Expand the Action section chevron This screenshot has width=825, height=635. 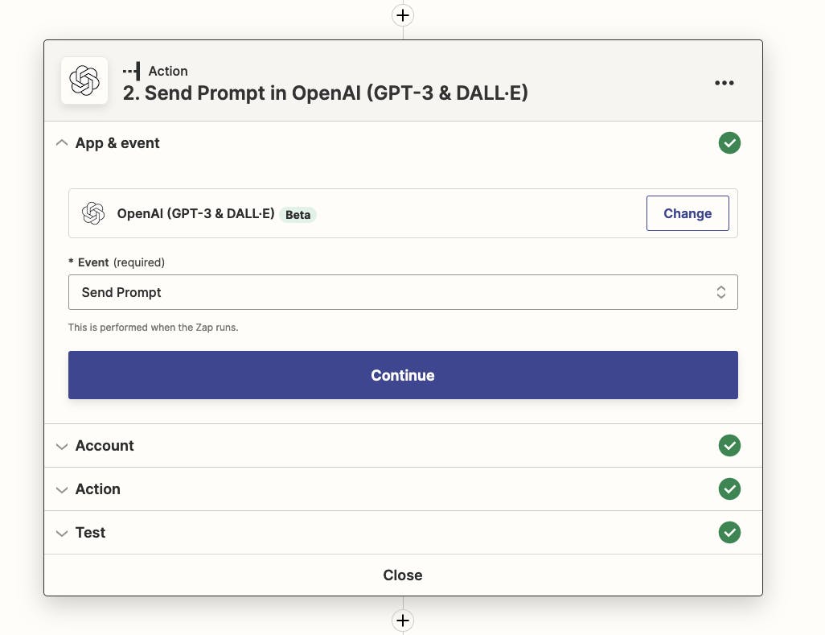click(62, 489)
